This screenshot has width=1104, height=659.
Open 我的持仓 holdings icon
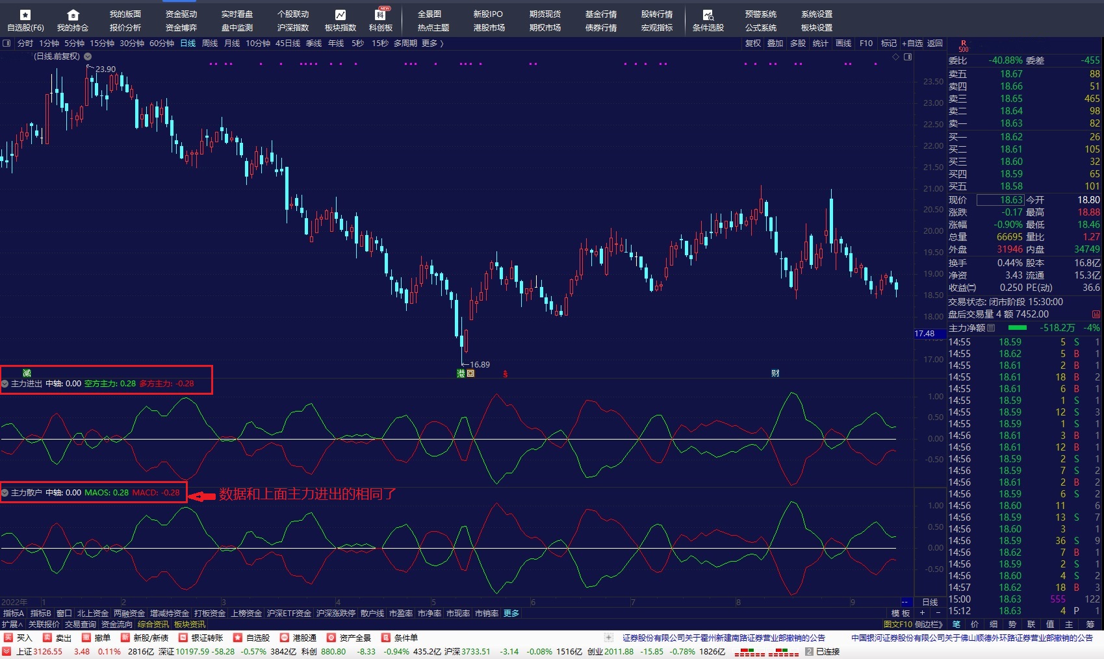pos(72,15)
